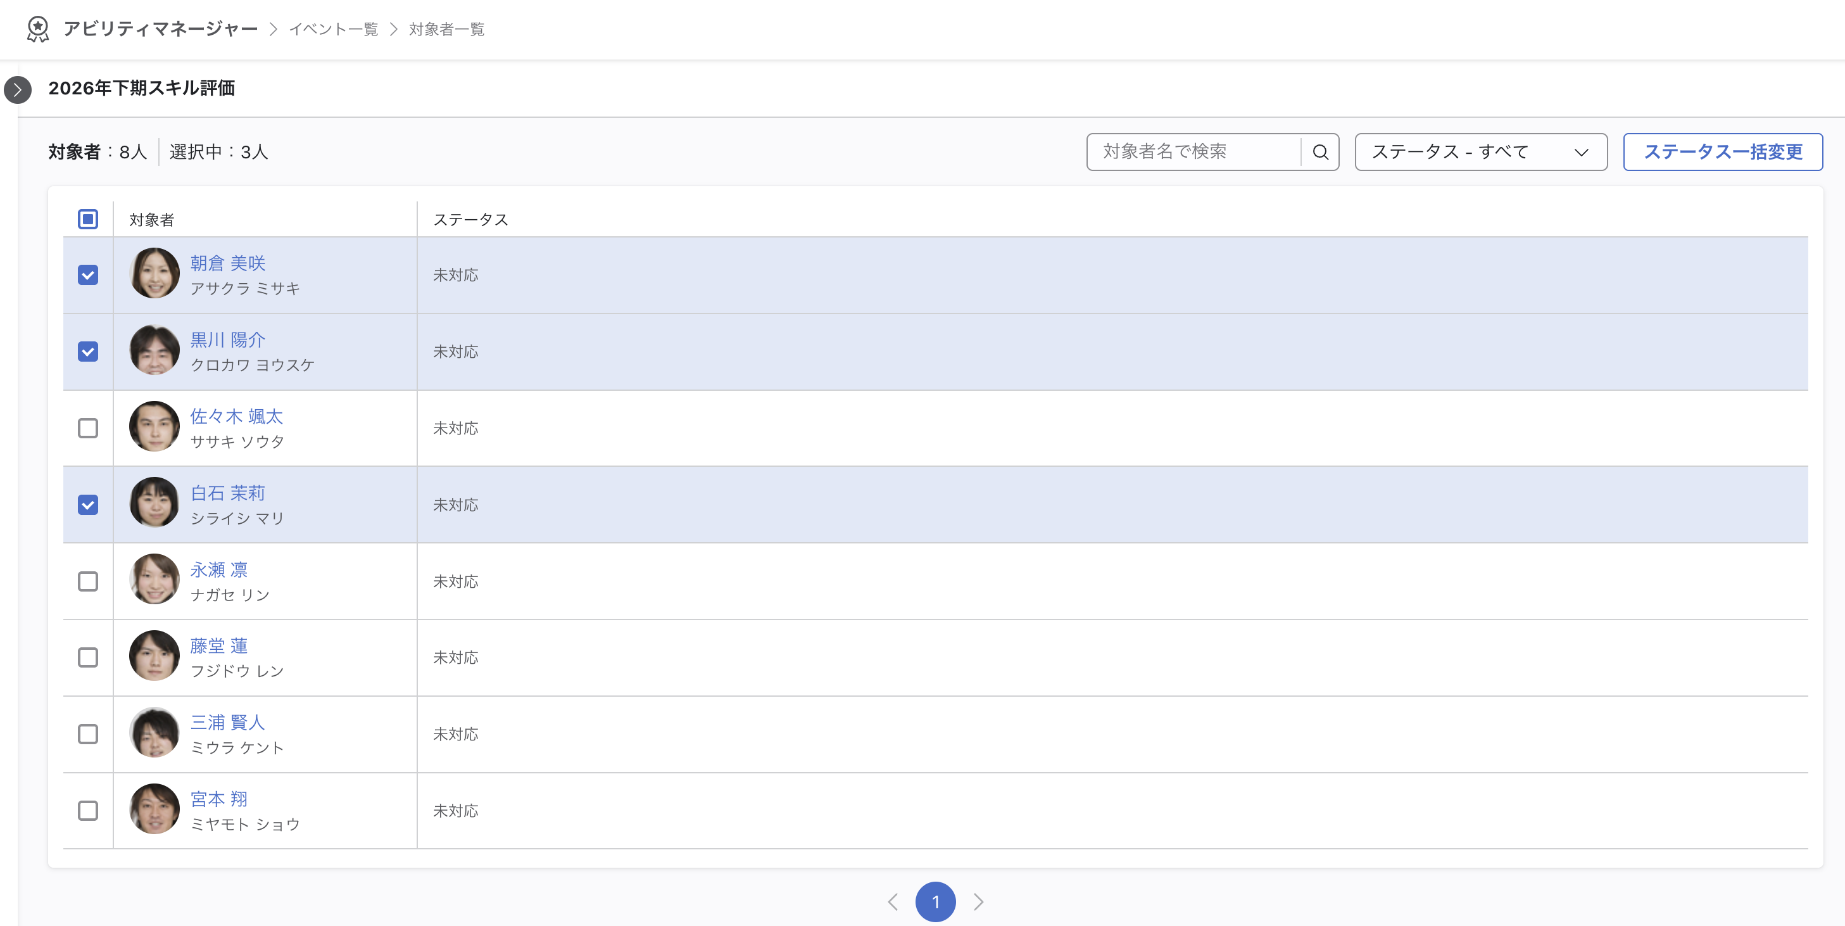
Task: Check the checkbox for 永瀬 凛
Action: click(88, 581)
